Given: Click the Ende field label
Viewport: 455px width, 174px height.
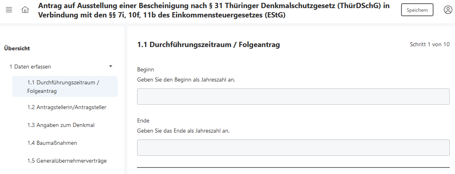Looking at the screenshot, I should coord(143,120).
